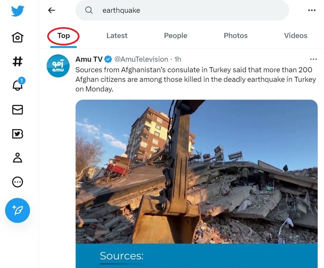The width and height of the screenshot is (324, 268).
Task: Open the Profile person icon
Action: 18,158
